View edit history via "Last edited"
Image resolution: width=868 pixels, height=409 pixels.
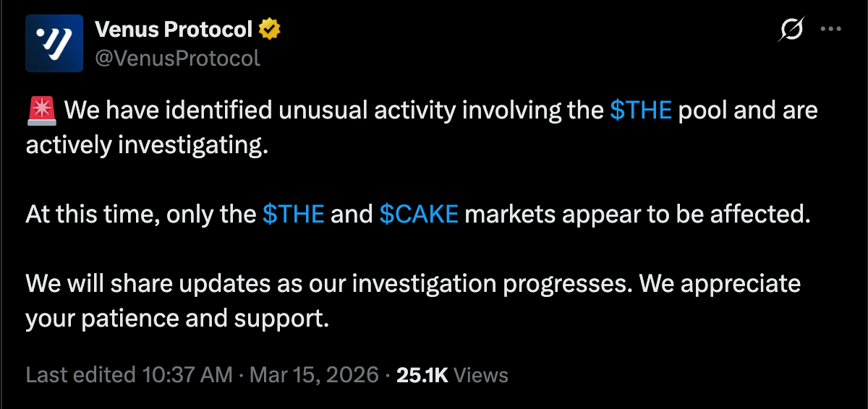(x=80, y=375)
